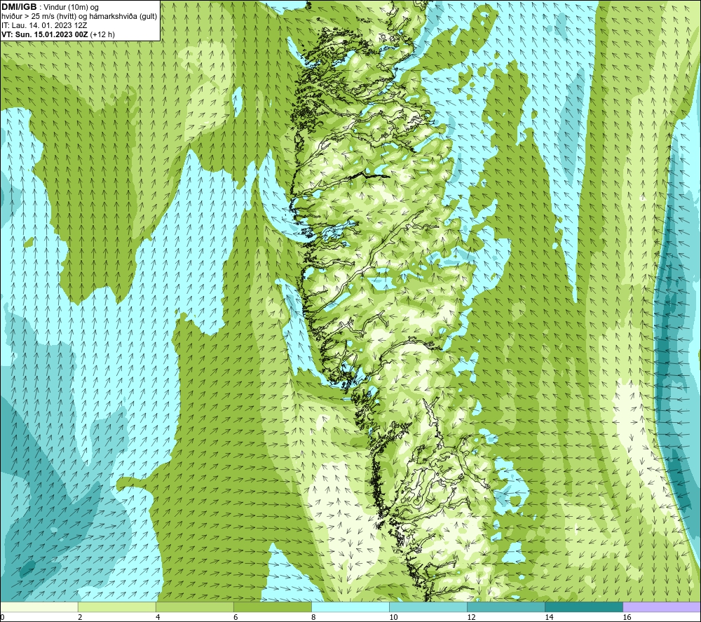The image size is (701, 622).
Task: Click the pale yellow 0–2 m/s legend swatch
Action: pyautogui.click(x=39, y=607)
